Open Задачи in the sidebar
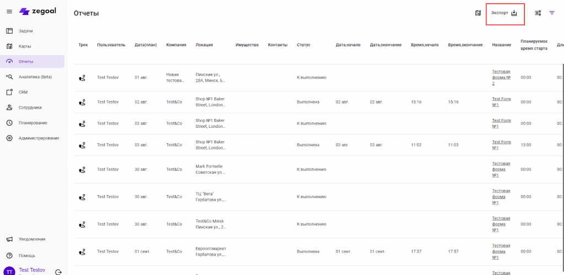This screenshot has width=564, height=275. [x=25, y=31]
